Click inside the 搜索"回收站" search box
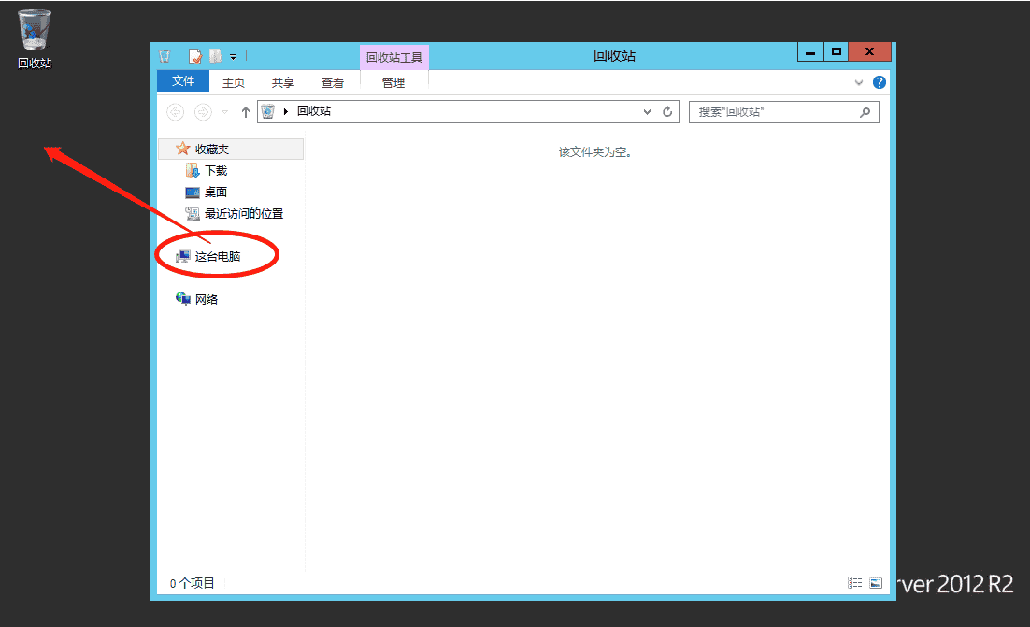The image size is (1030, 627). pos(780,111)
